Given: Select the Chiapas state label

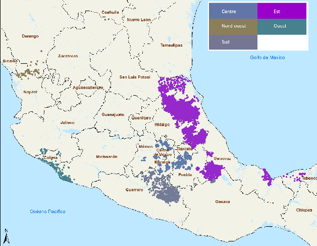Looking at the screenshot, I should tap(304, 210).
